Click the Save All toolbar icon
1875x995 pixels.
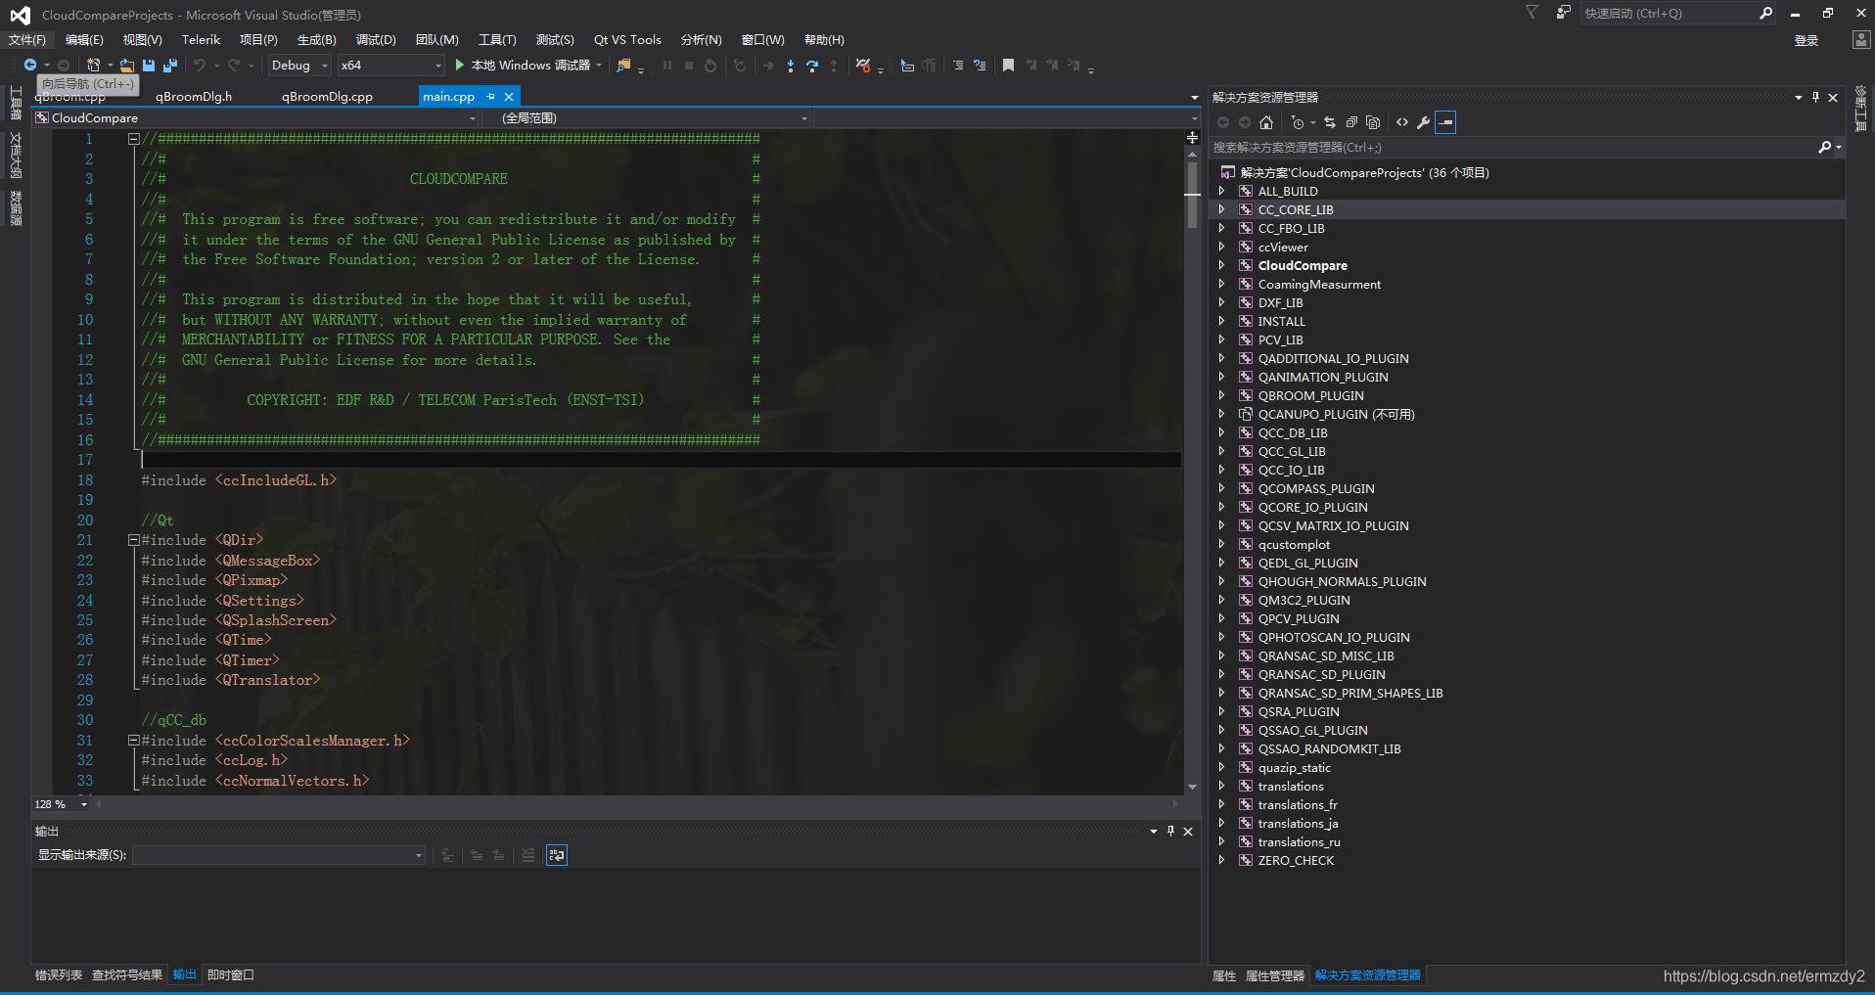(170, 66)
